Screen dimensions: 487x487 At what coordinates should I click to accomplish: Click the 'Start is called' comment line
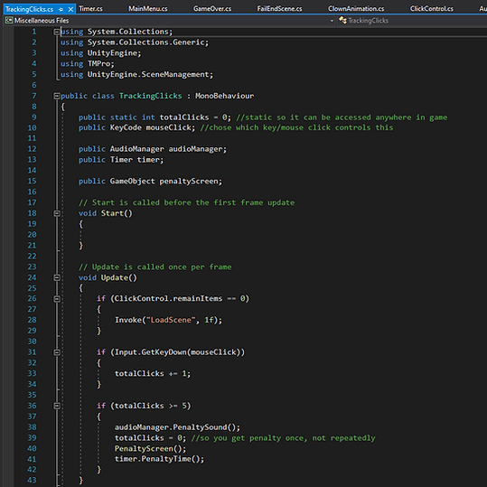[x=186, y=202]
